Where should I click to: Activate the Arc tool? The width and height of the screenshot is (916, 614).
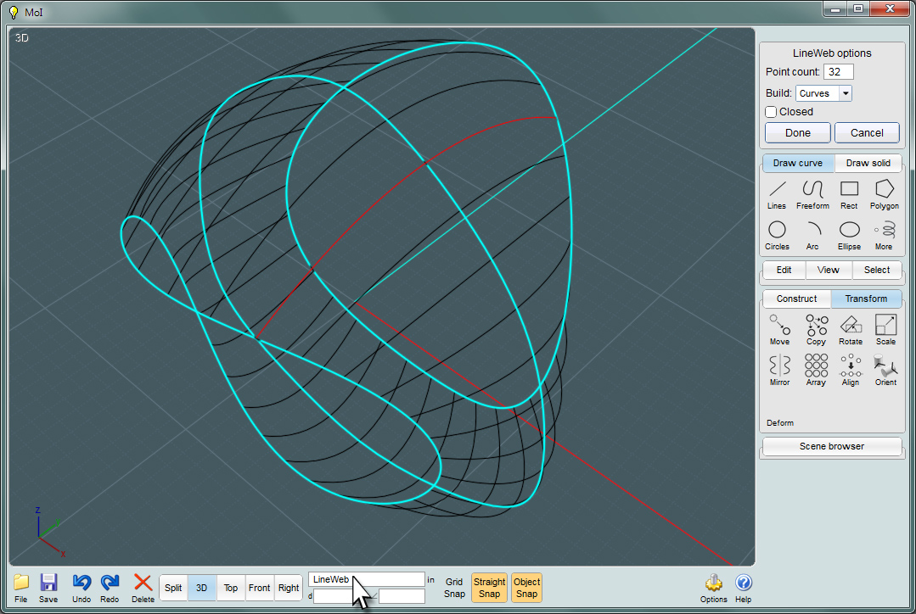tap(812, 236)
